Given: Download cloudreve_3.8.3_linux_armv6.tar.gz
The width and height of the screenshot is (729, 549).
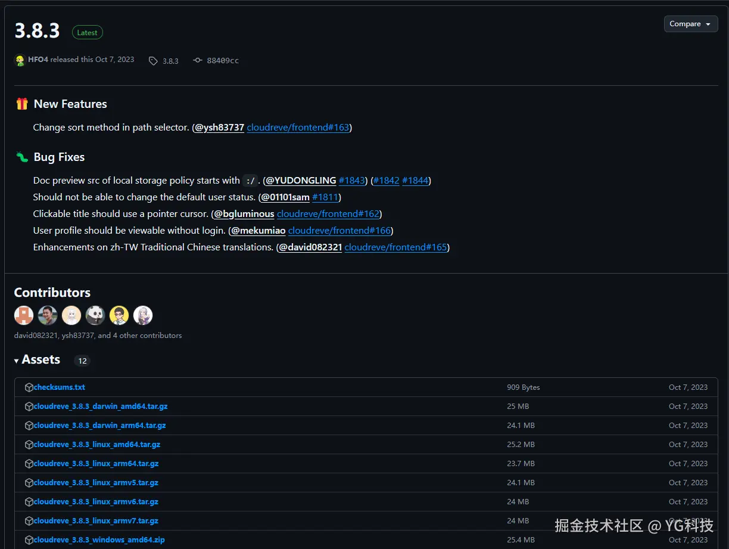Looking at the screenshot, I should coord(96,502).
